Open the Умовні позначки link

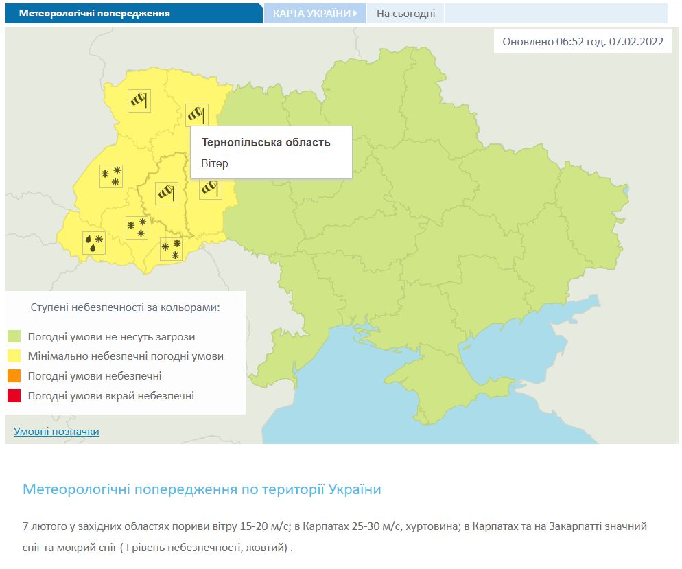click(x=56, y=432)
